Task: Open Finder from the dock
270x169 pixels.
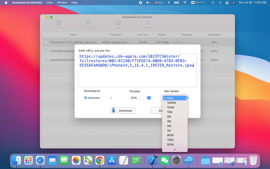Action: click(x=17, y=160)
